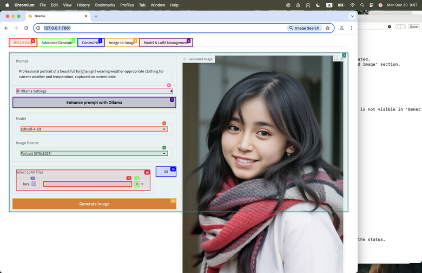
Task: Open Spotlight search in menu bar
Action: [362, 5]
